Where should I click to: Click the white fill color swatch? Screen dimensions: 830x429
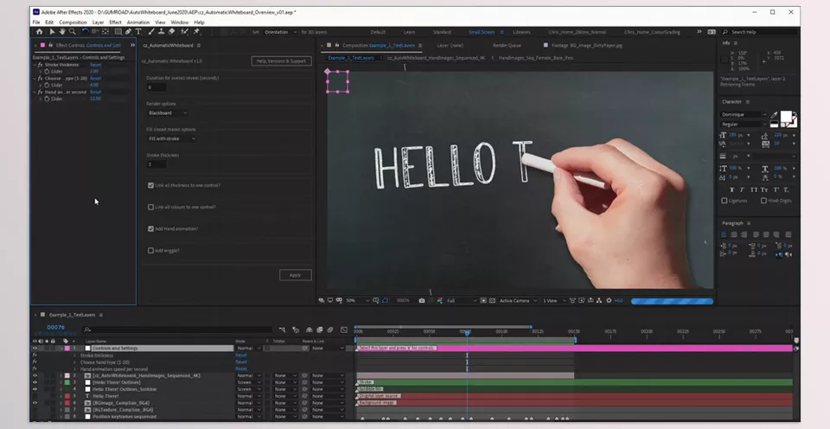click(x=786, y=117)
